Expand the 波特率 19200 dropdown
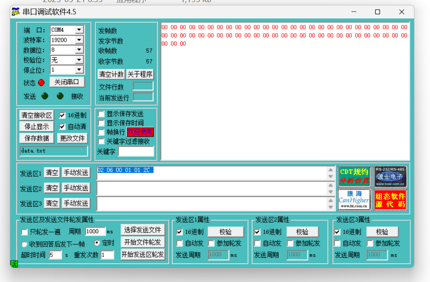Image resolution: width=430 pixels, height=282 pixels. 79,40
